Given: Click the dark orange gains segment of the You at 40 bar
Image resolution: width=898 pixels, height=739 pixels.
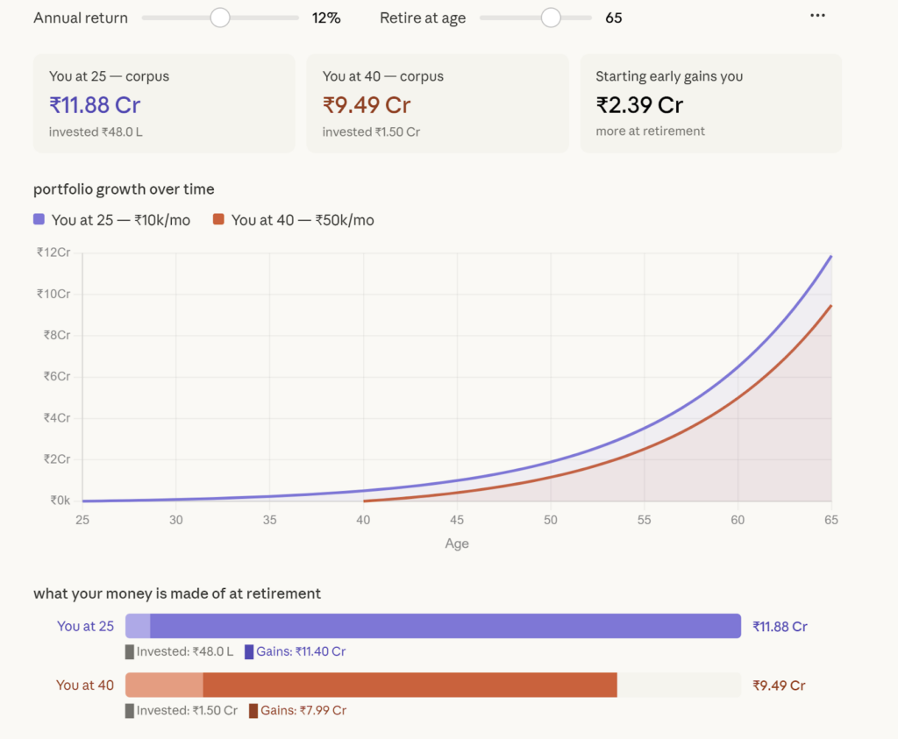Looking at the screenshot, I should (410, 685).
